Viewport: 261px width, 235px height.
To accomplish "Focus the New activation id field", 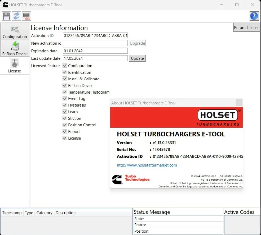I will (95, 43).
